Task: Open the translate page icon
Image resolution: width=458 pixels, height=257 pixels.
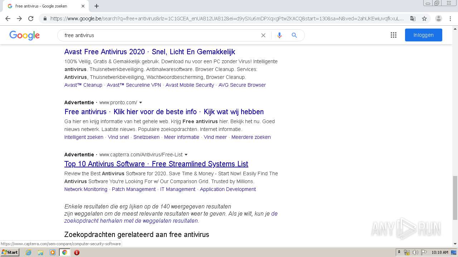Action: coord(413,19)
